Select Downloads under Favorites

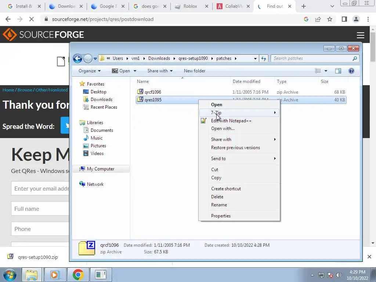pos(101,99)
